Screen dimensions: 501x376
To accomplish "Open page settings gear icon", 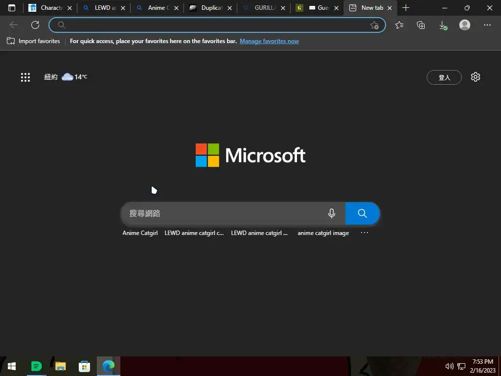I will pyautogui.click(x=476, y=77).
